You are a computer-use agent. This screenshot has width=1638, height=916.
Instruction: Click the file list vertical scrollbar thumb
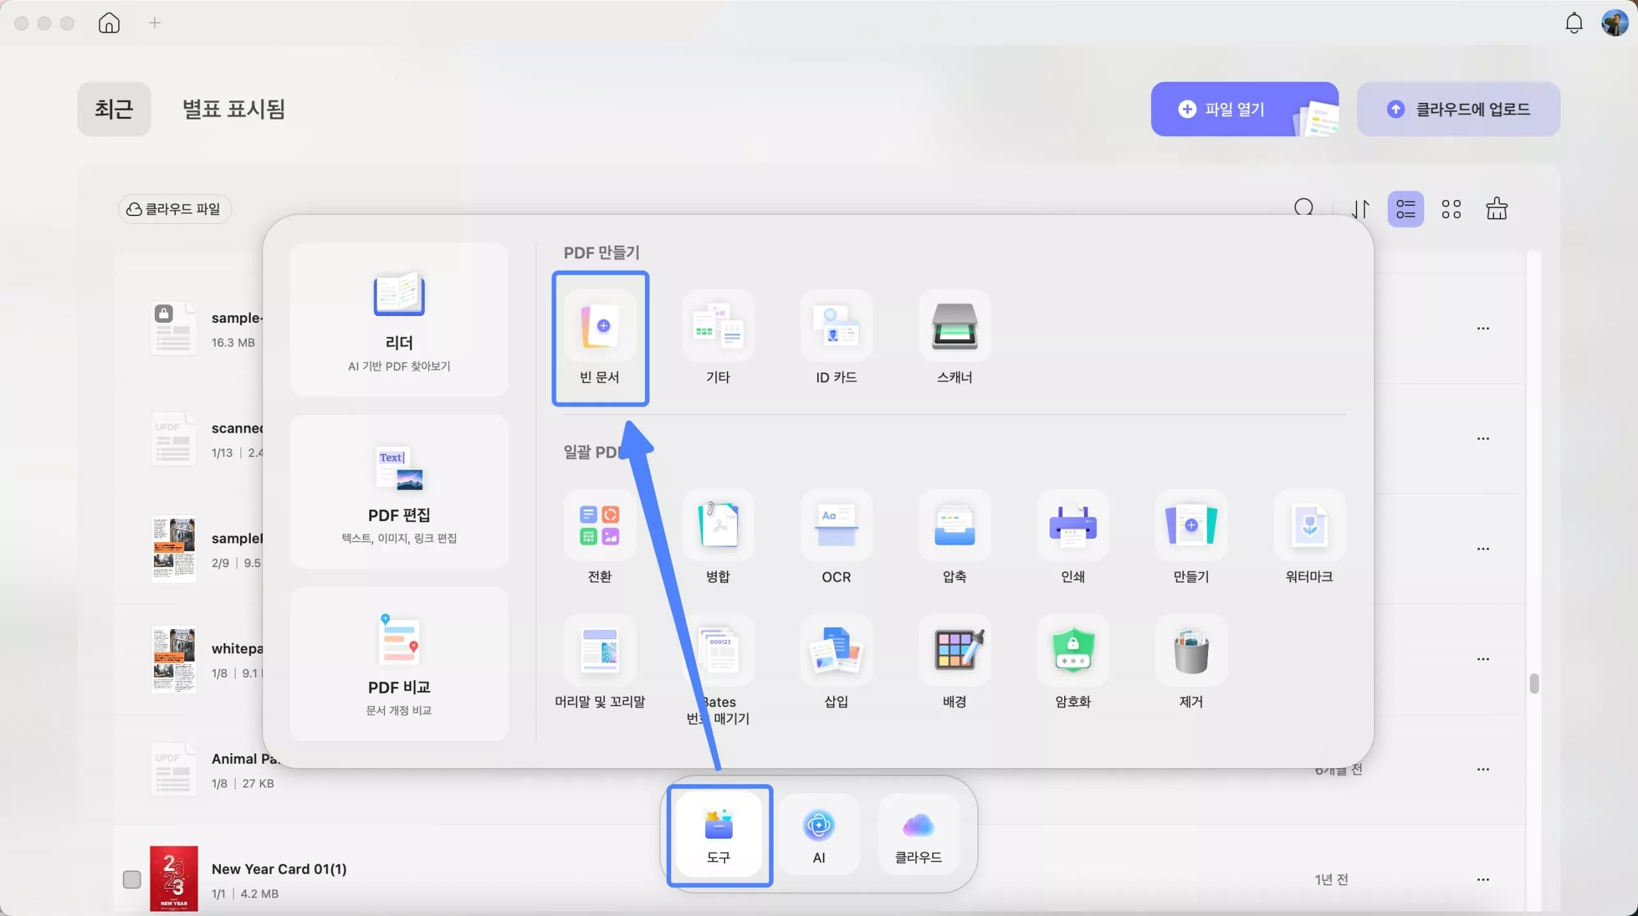(x=1534, y=683)
